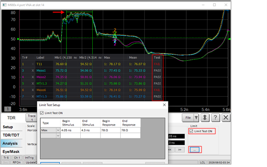Click orange marker 2 triangle on the trace

115,33
